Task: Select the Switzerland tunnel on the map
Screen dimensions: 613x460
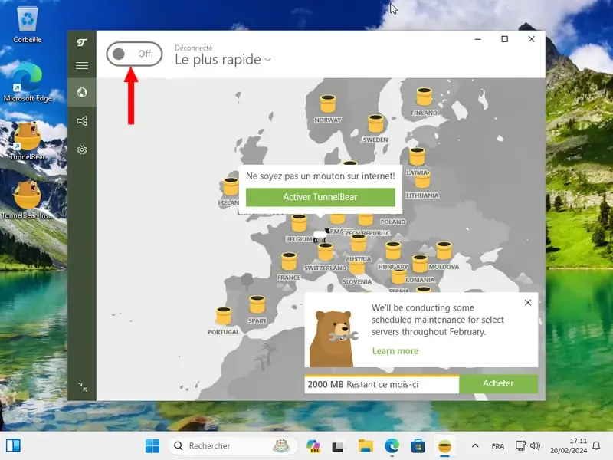Action: 325,252
